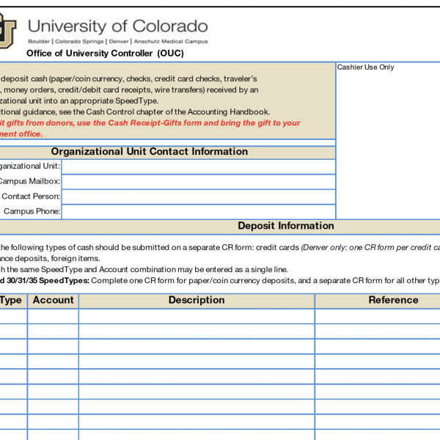Screen dimensions: 440x440
Task: Click the 'Account' column header
Action: coord(53,300)
